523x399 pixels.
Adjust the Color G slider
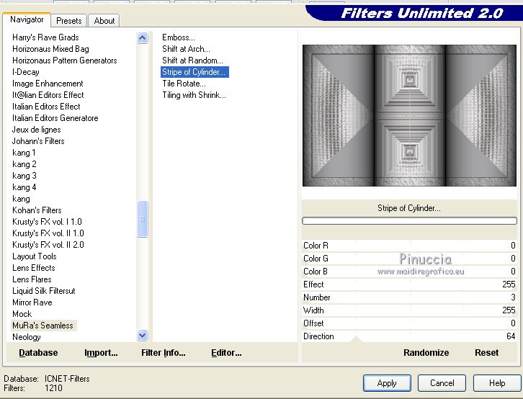pos(409,259)
